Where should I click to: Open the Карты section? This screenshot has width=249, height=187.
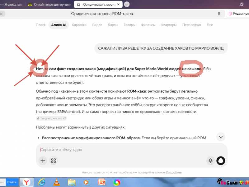coord(113,25)
